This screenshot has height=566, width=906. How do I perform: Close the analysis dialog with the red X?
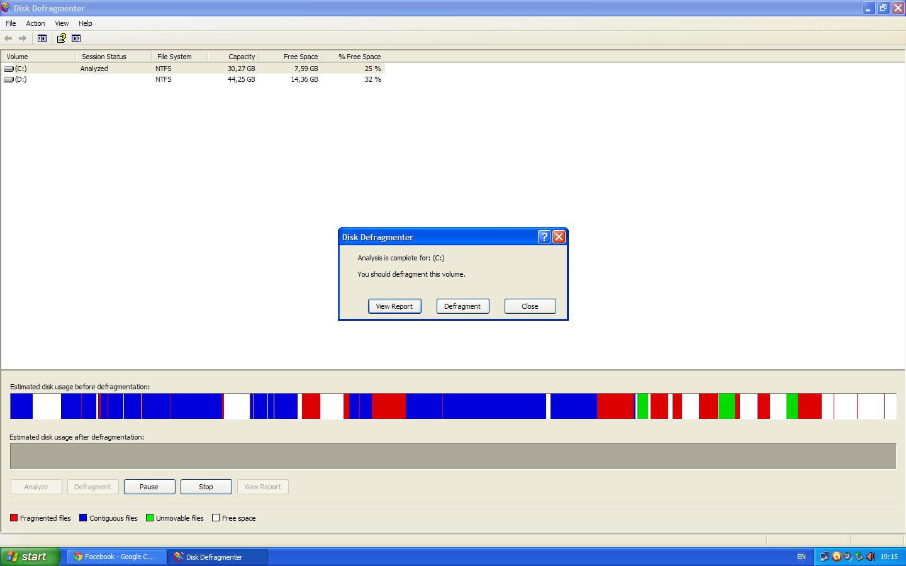(x=559, y=236)
